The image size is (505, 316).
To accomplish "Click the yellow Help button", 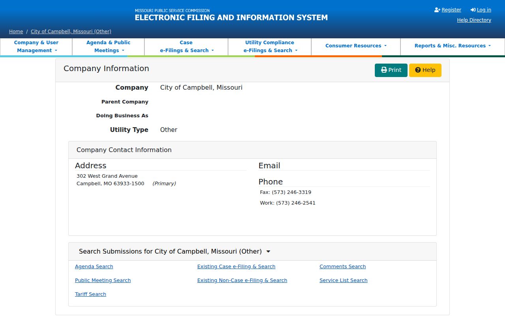I will [x=425, y=70].
